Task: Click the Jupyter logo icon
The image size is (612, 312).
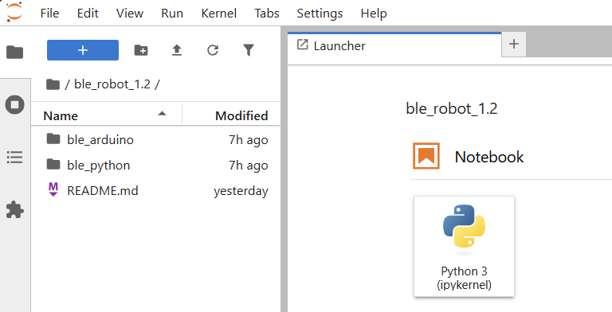Action: [14, 12]
